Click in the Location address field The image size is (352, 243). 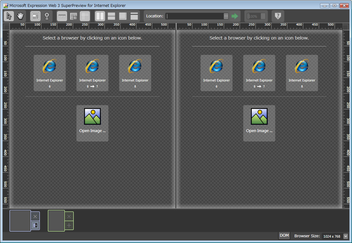pos(194,16)
